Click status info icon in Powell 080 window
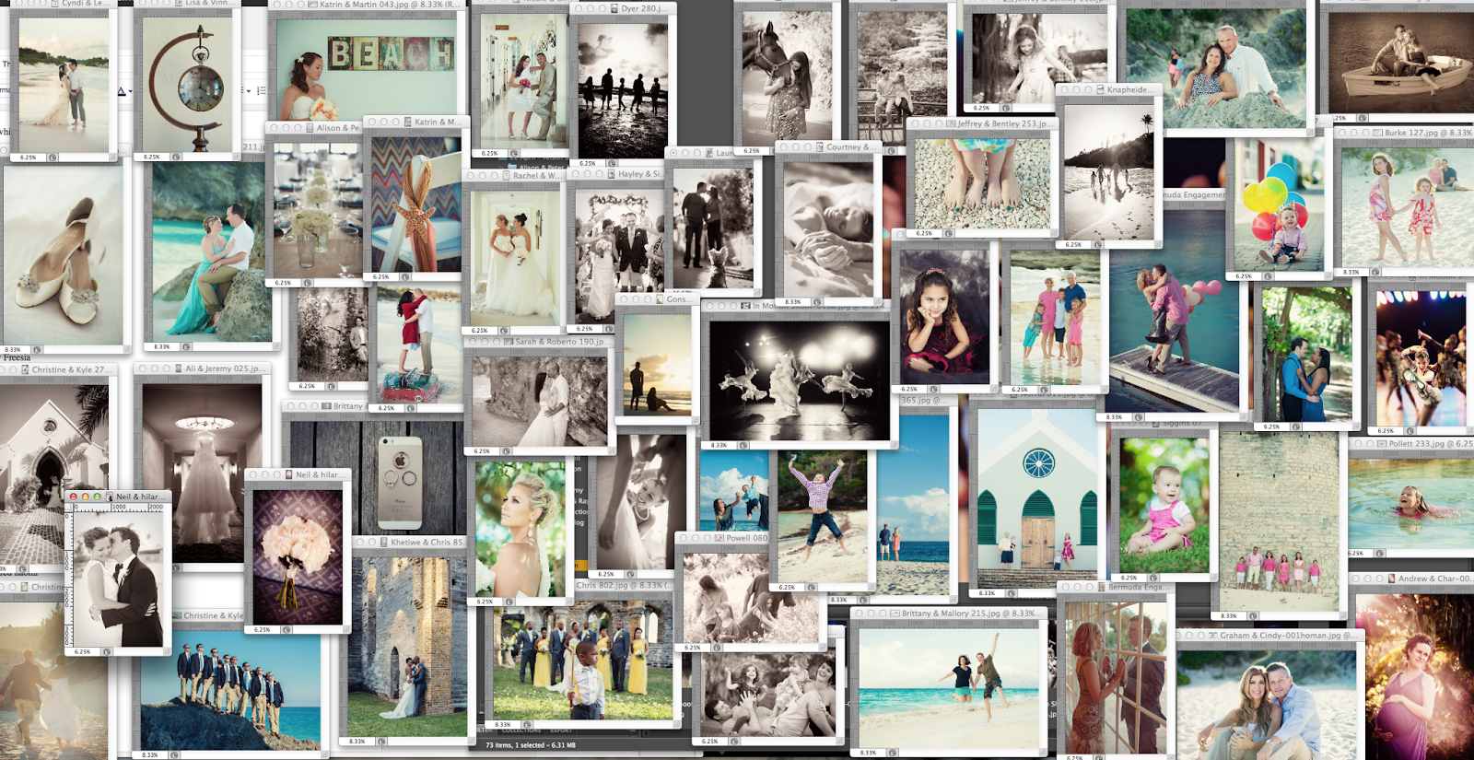The width and height of the screenshot is (1474, 760). click(717, 648)
